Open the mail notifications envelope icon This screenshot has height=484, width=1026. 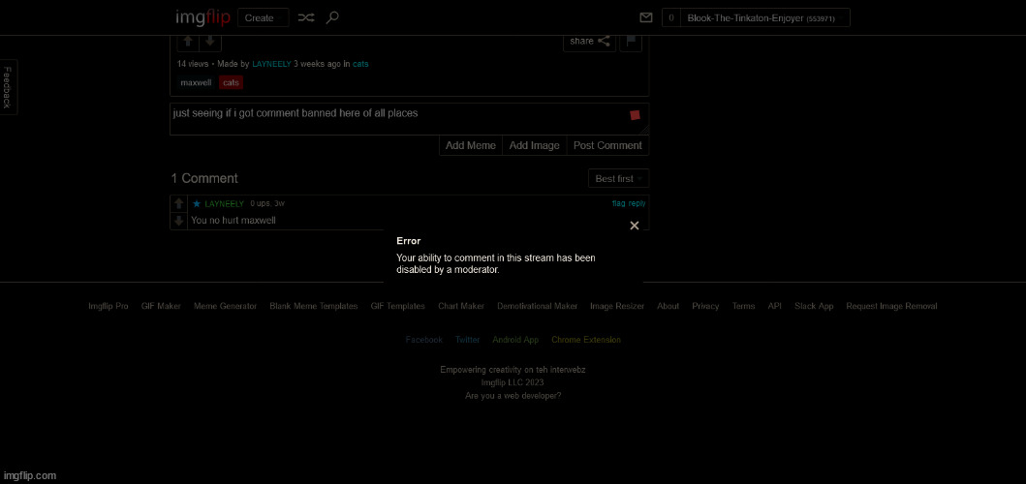646,17
